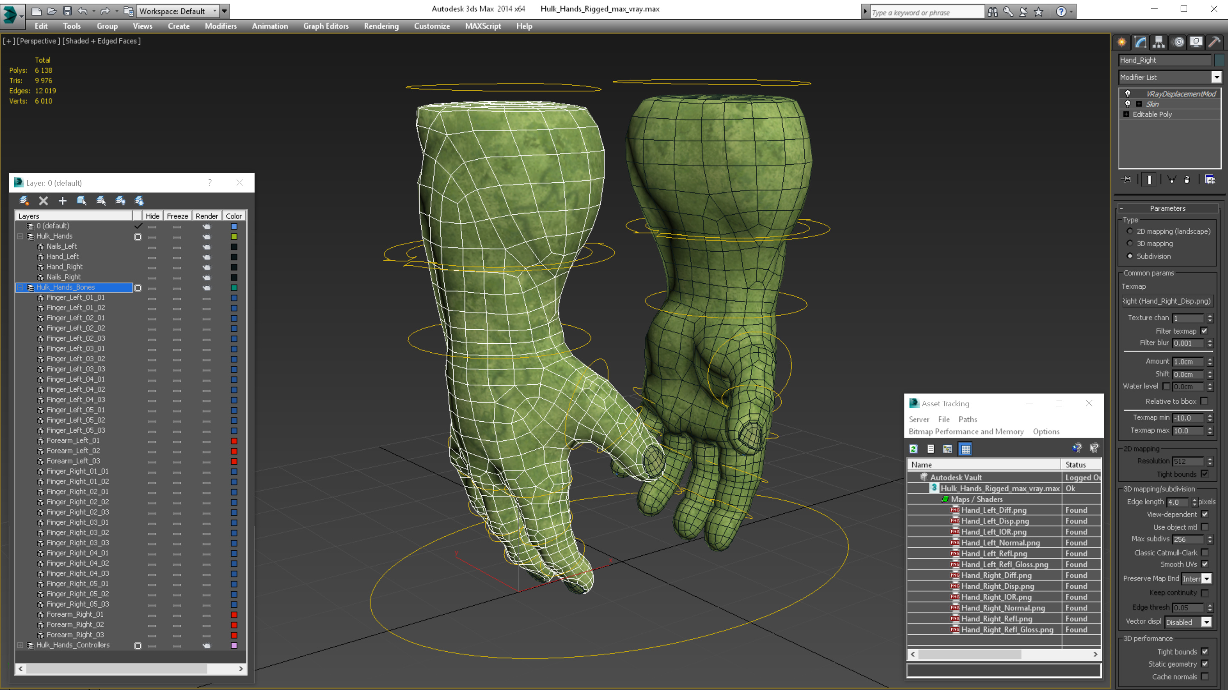Select Subdivision radio button

tap(1130, 256)
